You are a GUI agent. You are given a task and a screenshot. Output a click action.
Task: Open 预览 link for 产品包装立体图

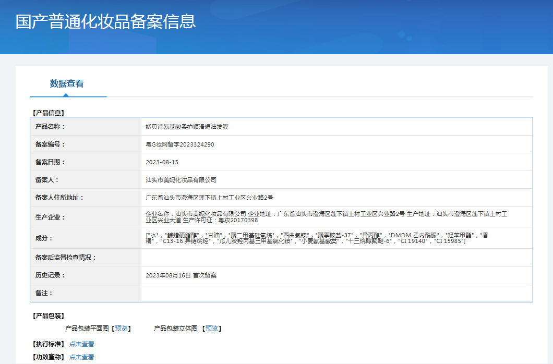(x=212, y=329)
